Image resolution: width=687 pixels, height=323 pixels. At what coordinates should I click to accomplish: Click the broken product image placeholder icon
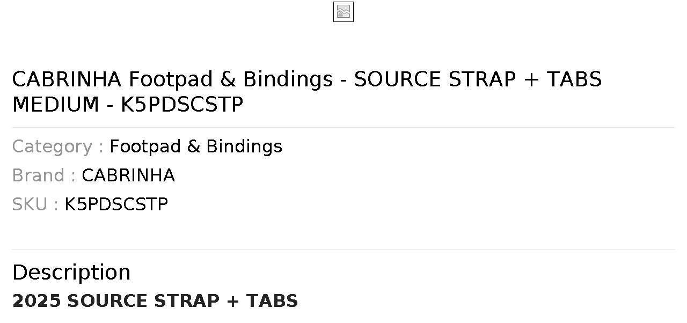tap(343, 12)
